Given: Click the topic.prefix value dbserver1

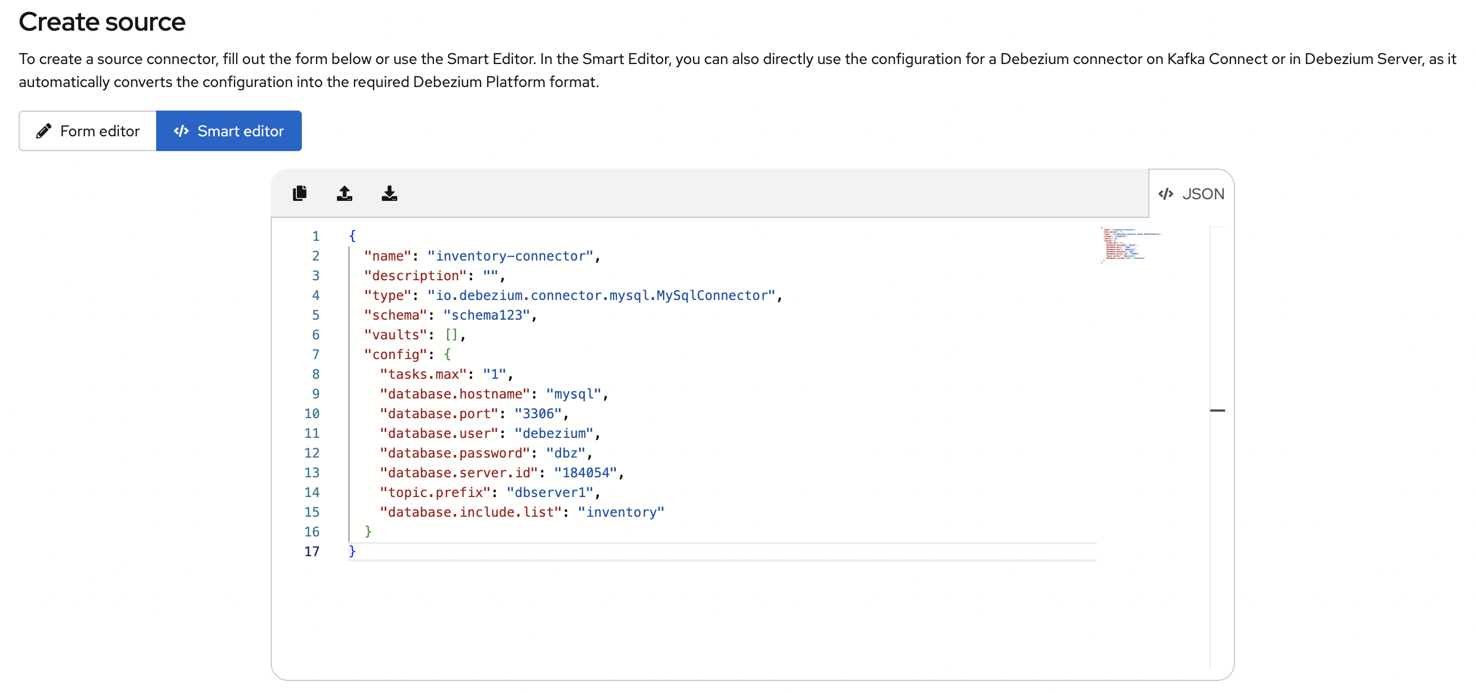Looking at the screenshot, I should (549, 492).
